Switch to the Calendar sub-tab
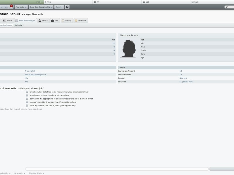The image size is (234, 175). tap(19, 25)
